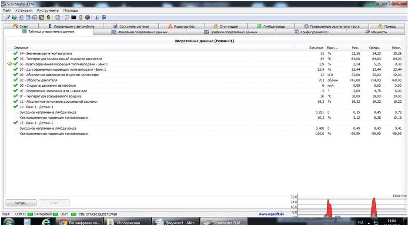Click the green globe toolbar icon

pos(14,17)
